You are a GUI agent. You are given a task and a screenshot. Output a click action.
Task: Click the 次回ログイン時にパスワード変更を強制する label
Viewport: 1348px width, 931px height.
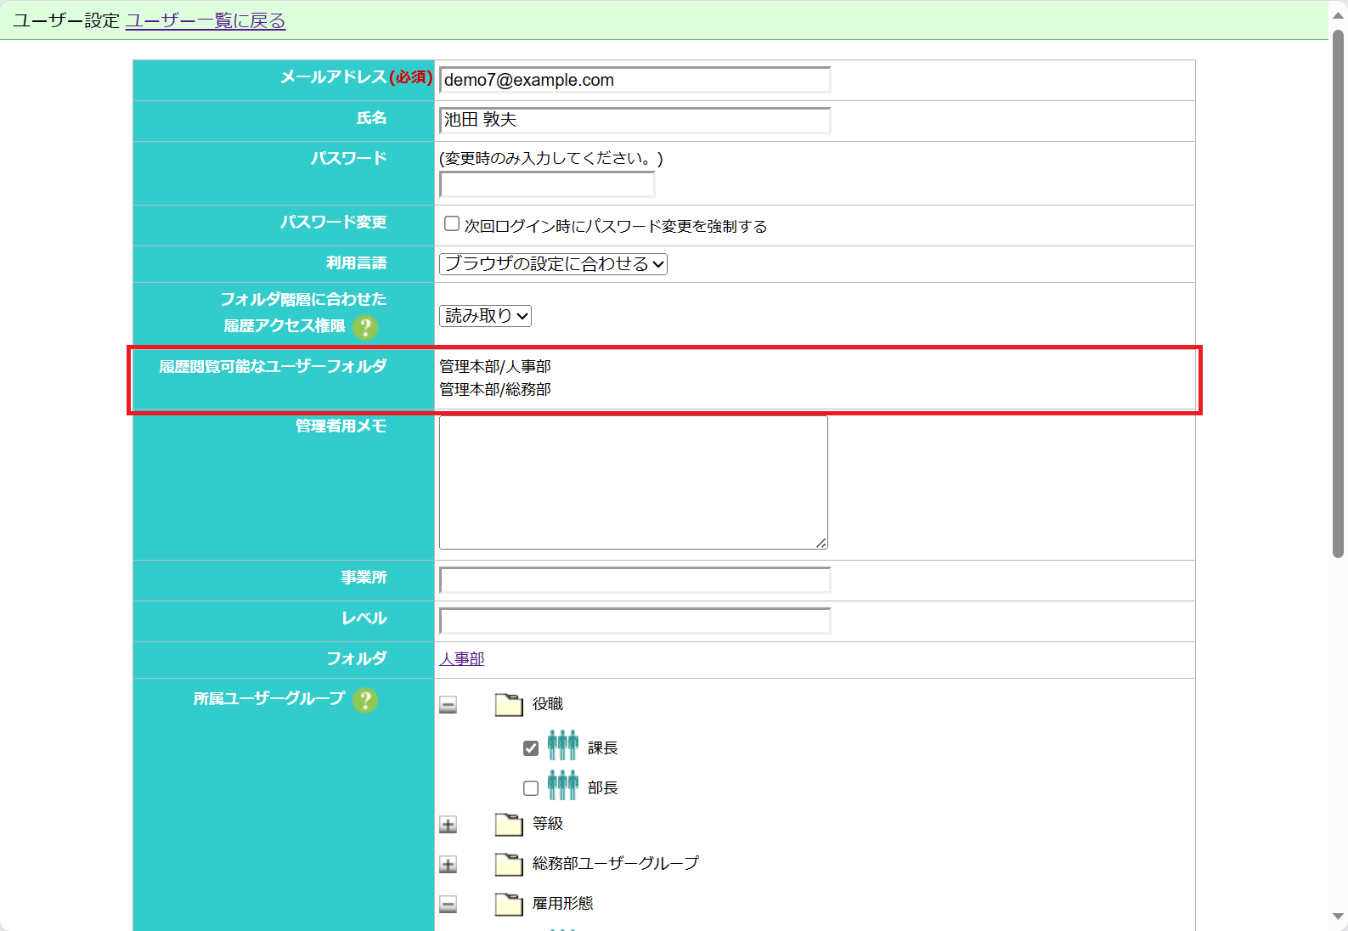(x=616, y=227)
